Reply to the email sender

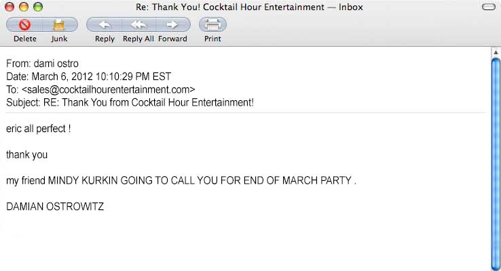[x=105, y=25]
